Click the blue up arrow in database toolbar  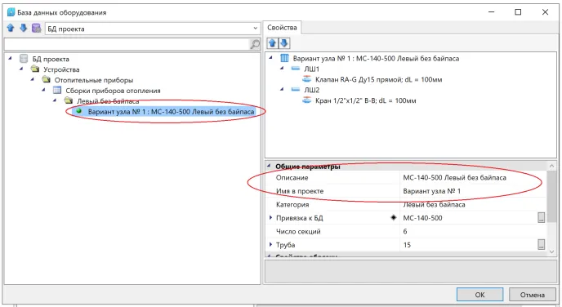pyautogui.click(x=11, y=28)
